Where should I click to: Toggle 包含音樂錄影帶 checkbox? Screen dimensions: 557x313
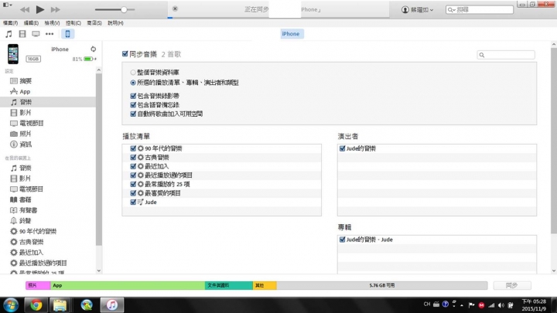133,96
